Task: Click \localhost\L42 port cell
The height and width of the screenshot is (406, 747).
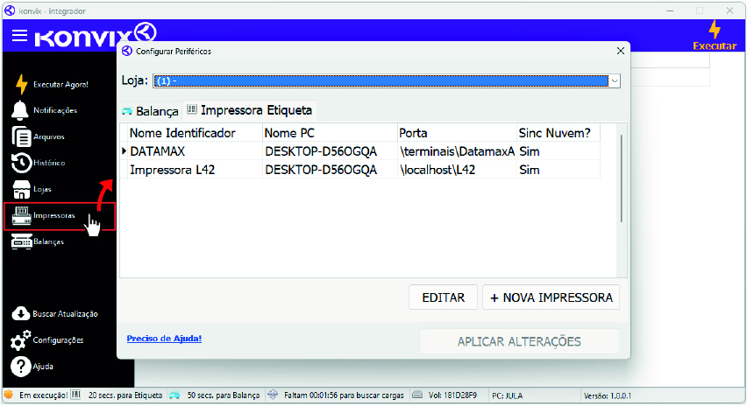Action: (458, 170)
